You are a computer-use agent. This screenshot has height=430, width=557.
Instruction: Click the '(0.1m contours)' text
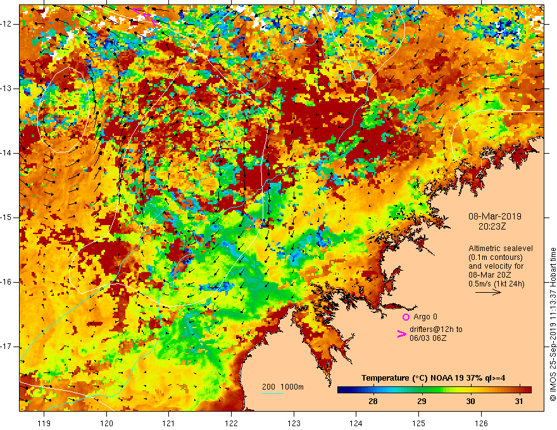click(x=496, y=257)
